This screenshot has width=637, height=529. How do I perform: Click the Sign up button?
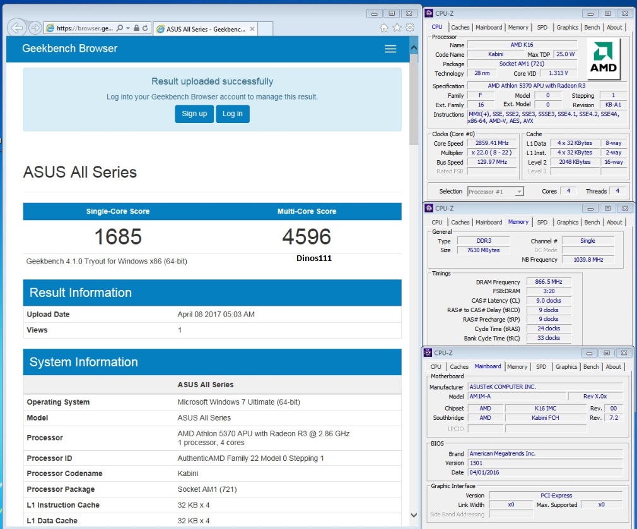194,113
